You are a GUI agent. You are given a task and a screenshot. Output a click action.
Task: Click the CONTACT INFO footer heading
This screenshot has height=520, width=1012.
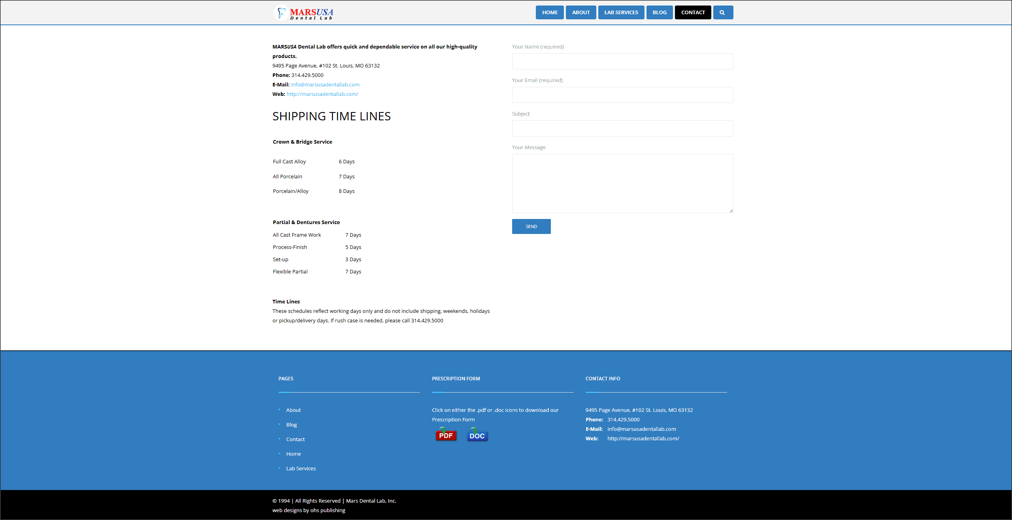point(603,379)
